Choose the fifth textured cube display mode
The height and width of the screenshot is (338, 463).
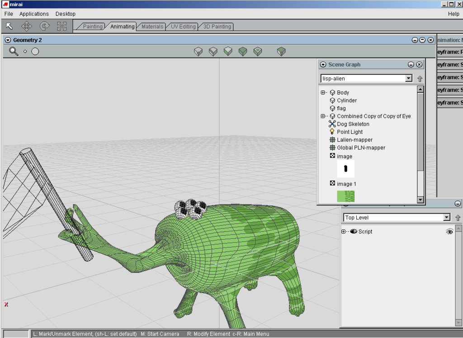coord(258,52)
